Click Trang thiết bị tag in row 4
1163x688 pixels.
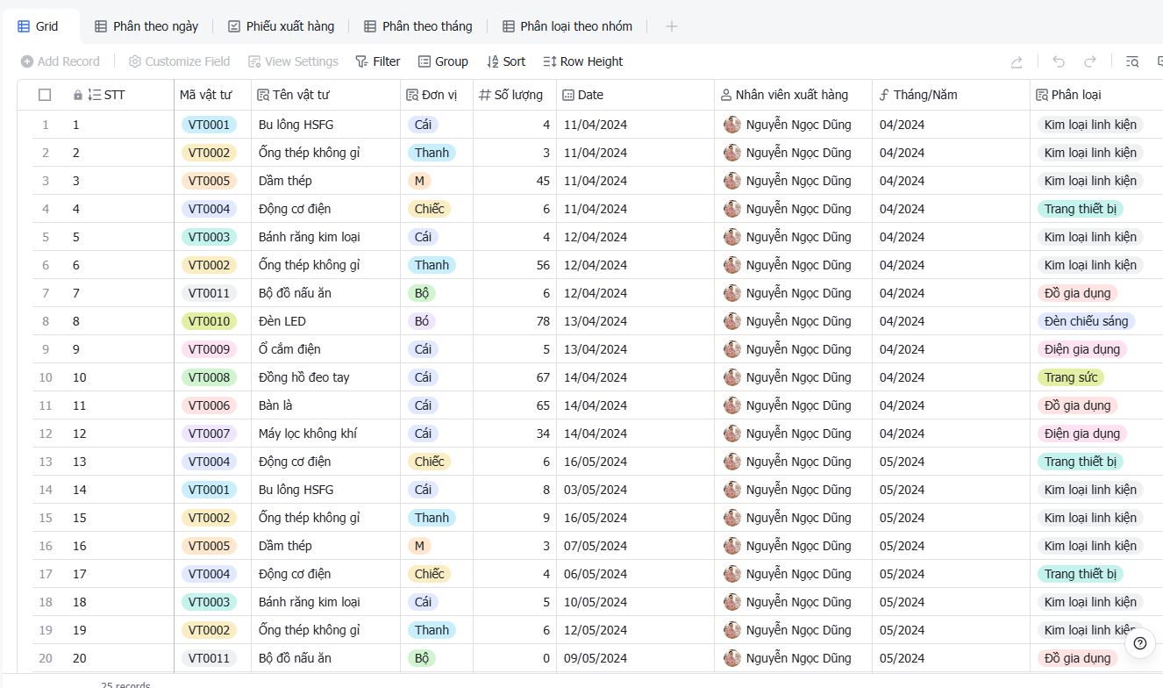pyautogui.click(x=1081, y=209)
